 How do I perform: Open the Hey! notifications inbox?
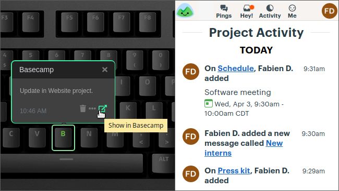pos(247,11)
